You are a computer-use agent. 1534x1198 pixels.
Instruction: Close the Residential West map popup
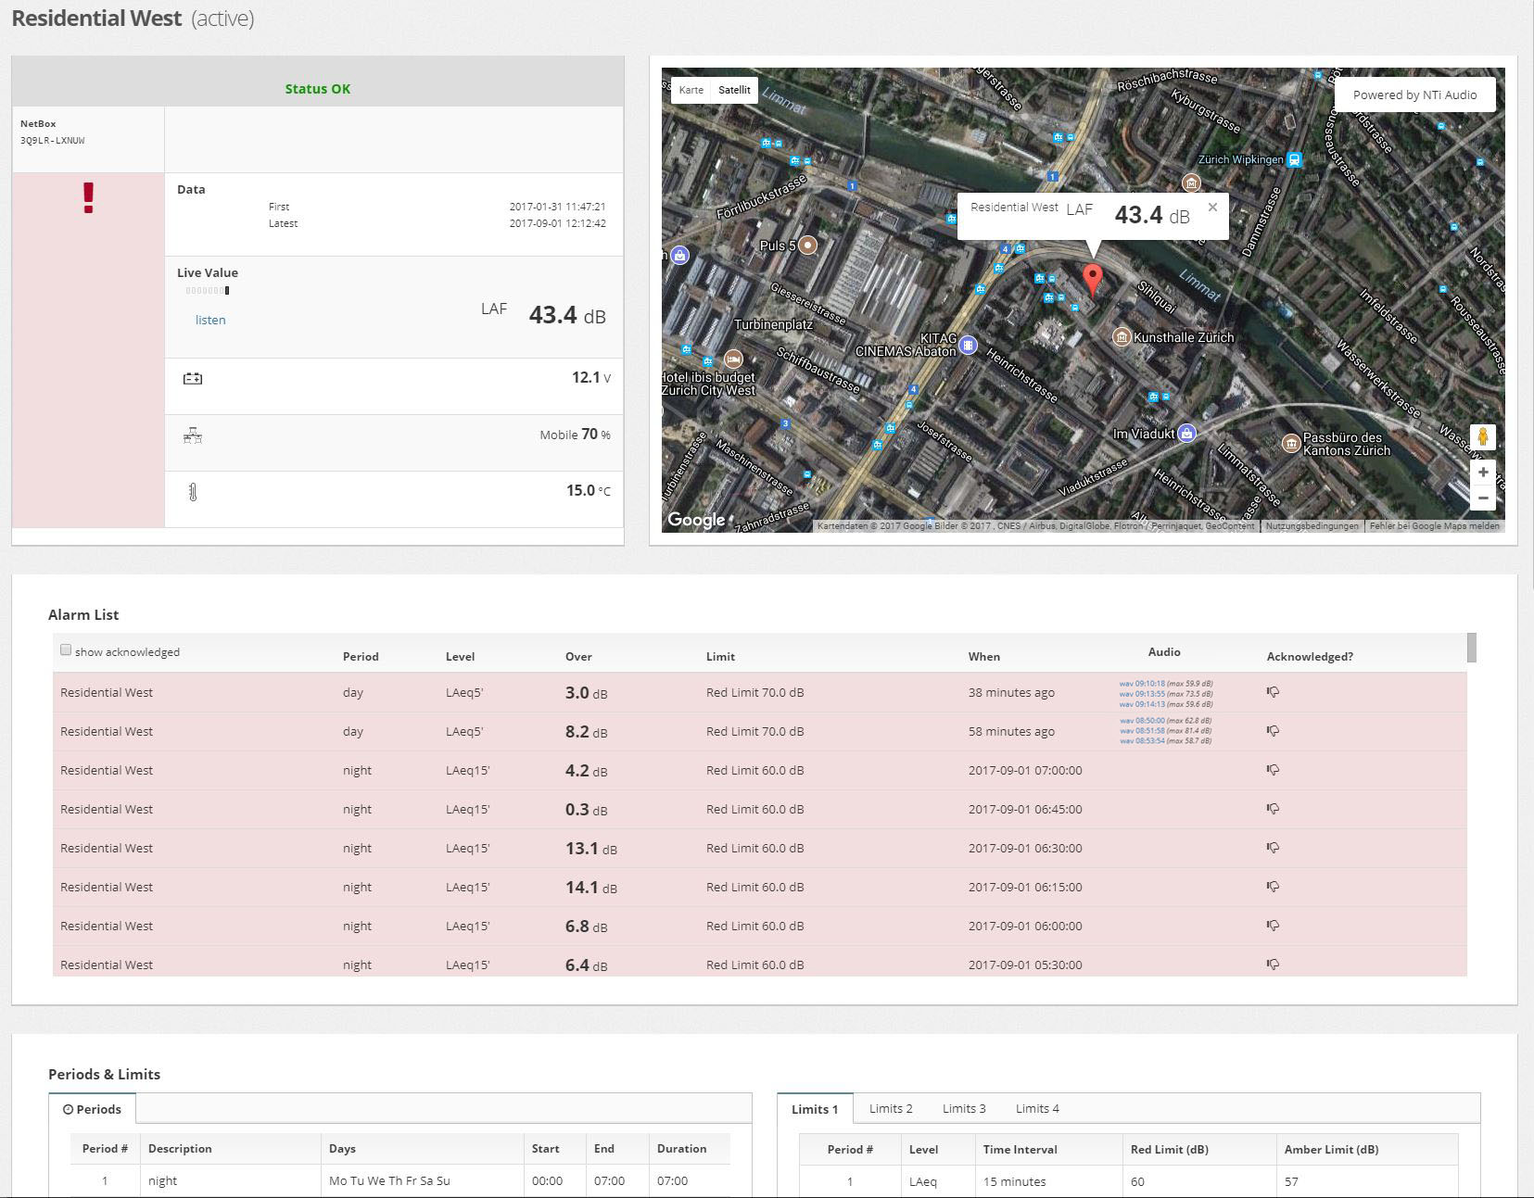click(x=1212, y=208)
